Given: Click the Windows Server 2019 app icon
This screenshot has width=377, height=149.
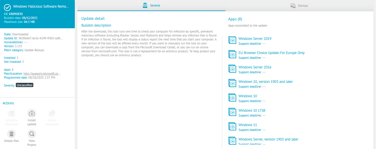Looking at the screenshot, I should coord(232,40).
